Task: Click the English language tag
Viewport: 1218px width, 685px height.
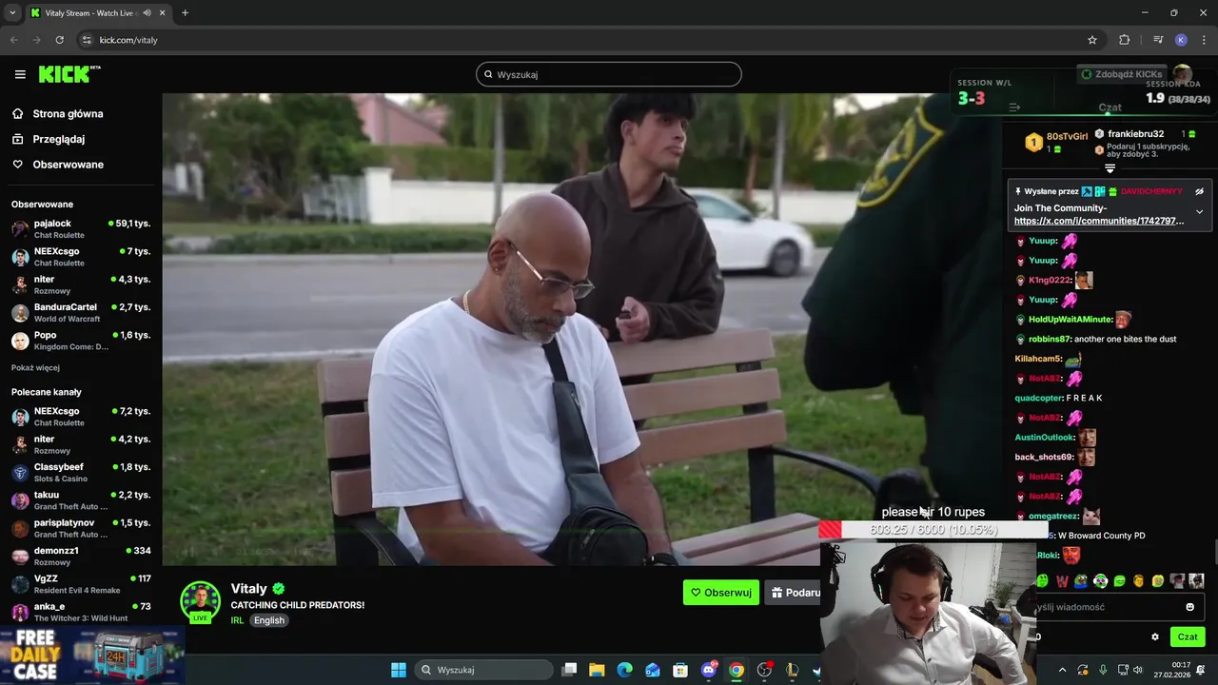Action: 269,620
